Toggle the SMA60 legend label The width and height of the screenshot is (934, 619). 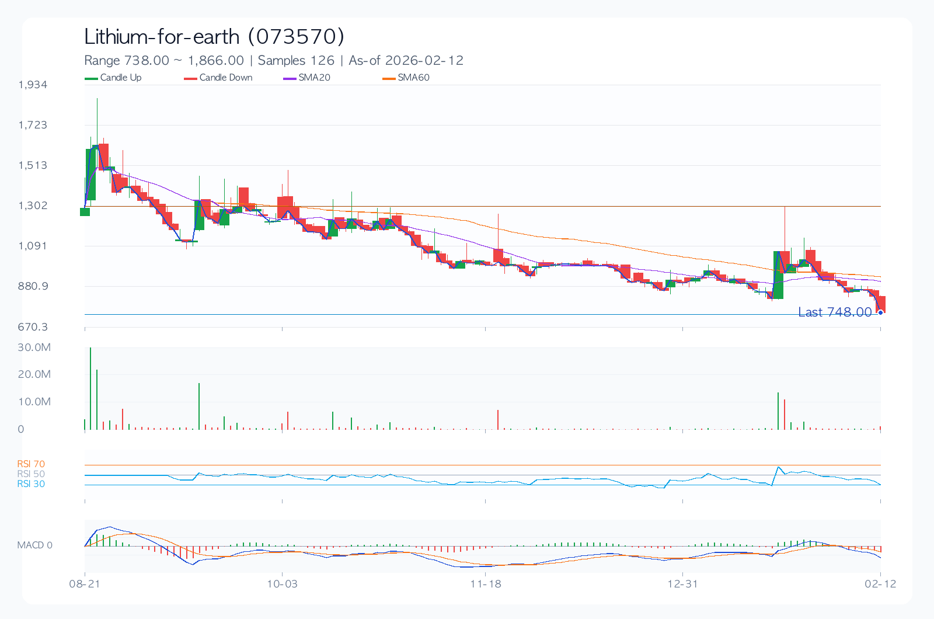[x=413, y=78]
